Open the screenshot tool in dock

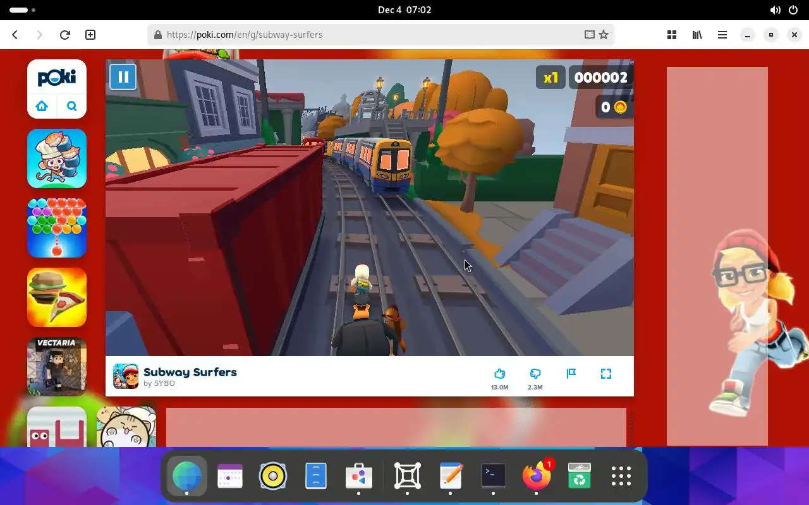point(408,475)
